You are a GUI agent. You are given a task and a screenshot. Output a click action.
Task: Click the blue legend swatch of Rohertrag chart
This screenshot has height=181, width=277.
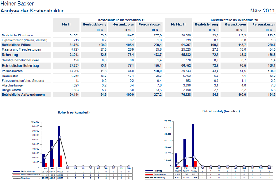click(17, 171)
